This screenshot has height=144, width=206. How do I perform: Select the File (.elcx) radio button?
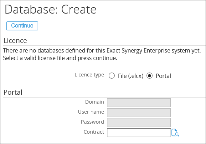pos(112,76)
